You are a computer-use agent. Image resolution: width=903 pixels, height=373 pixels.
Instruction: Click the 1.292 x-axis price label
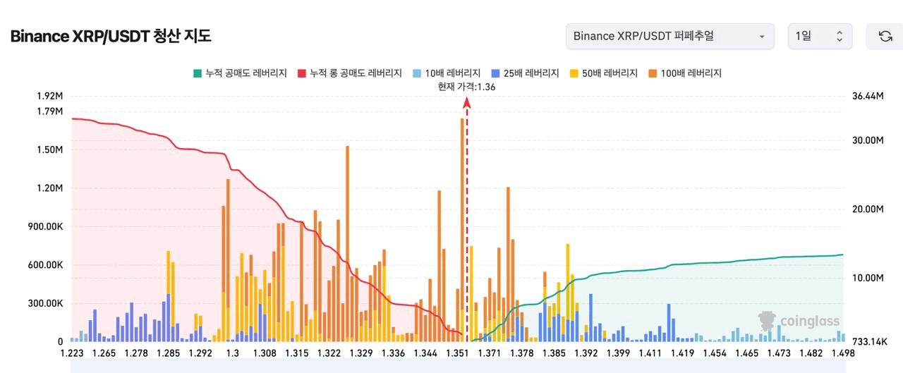tap(200, 353)
